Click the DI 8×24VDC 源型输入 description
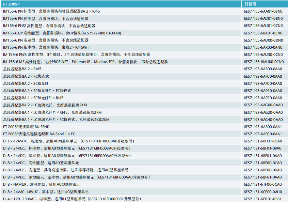 point(77,177)
